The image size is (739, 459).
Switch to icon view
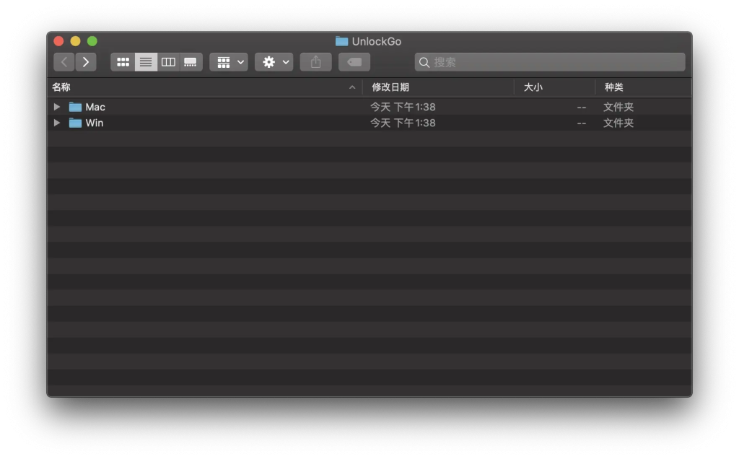click(x=123, y=62)
